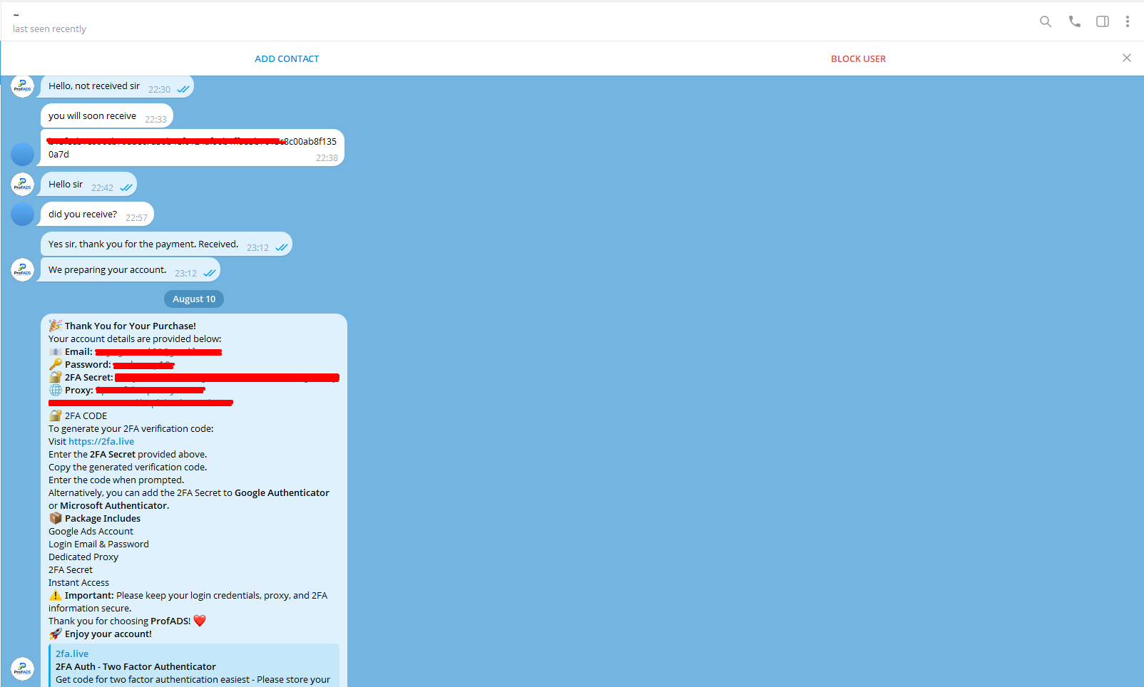This screenshot has width=1144, height=687.
Task: Open the https://2fa.live link in the message
Action: tap(101, 442)
